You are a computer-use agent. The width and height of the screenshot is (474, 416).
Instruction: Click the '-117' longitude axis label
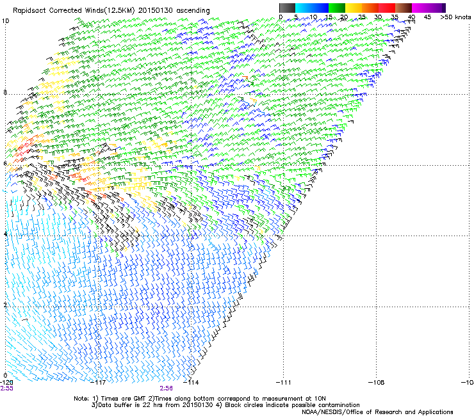tap(99, 383)
